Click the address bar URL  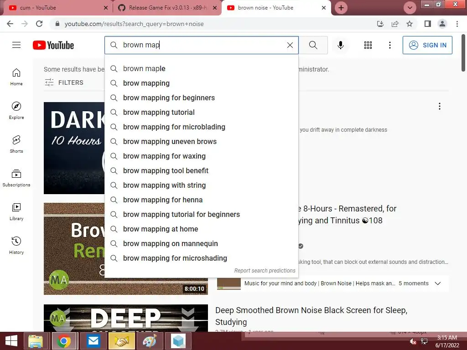click(134, 24)
